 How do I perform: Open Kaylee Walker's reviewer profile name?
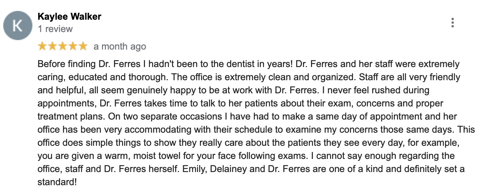69,16
